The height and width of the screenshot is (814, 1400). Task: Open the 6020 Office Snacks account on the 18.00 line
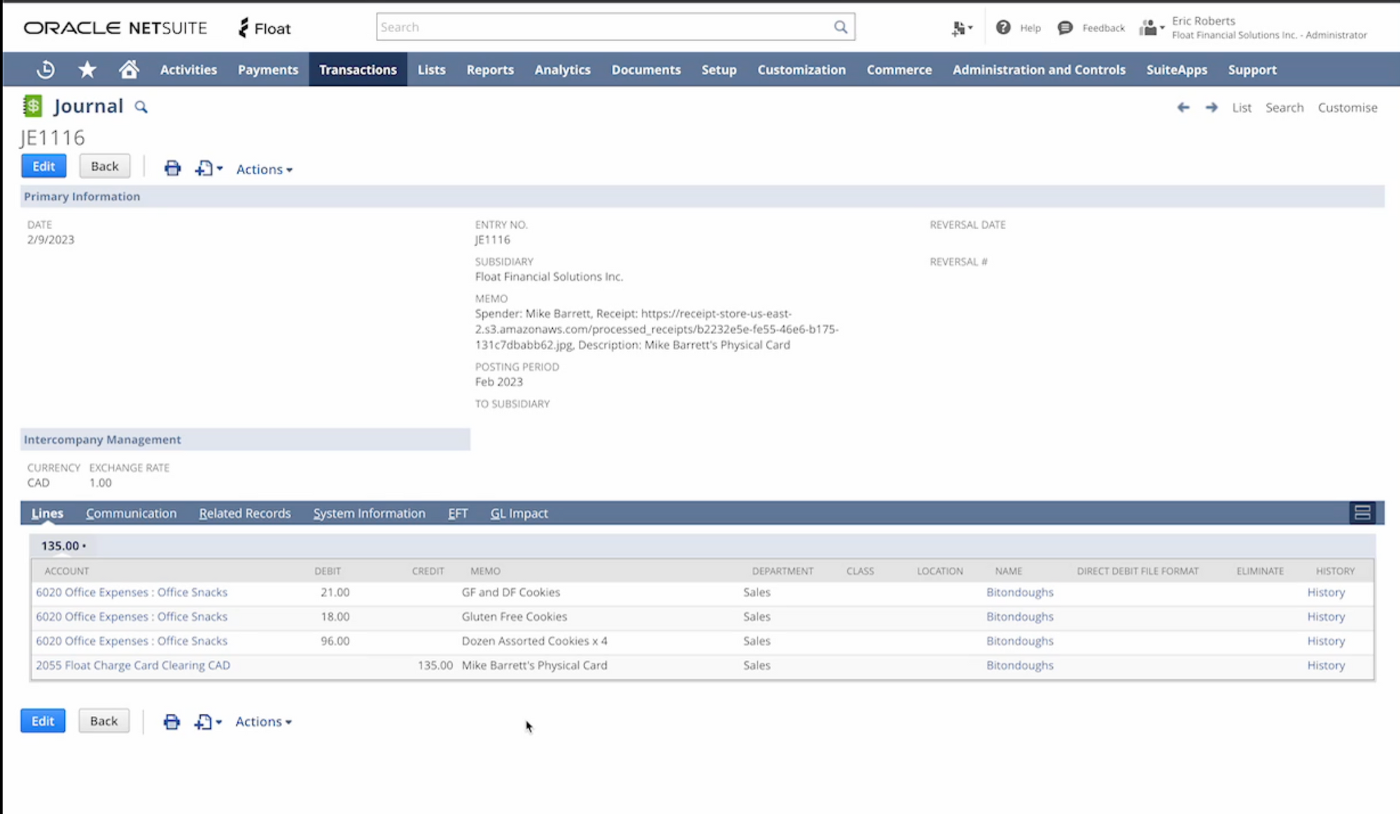(x=132, y=617)
